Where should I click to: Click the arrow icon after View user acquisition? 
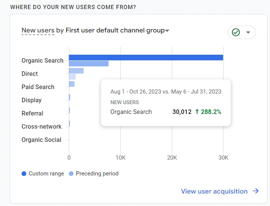[x=256, y=191]
